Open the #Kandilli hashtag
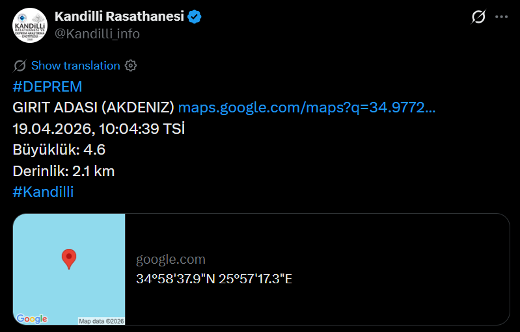Screen dimensions: 520x332 coord(43,192)
